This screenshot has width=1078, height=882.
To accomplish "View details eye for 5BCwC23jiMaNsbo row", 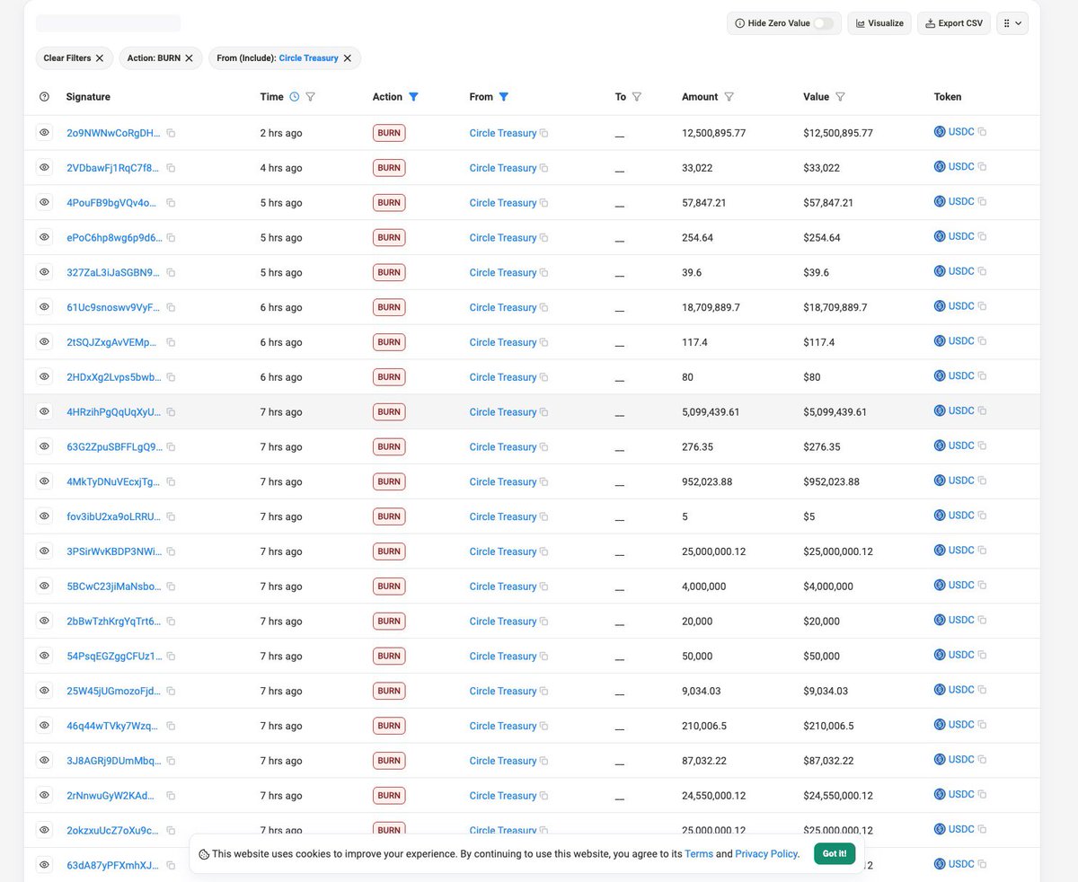I will tap(44, 586).
